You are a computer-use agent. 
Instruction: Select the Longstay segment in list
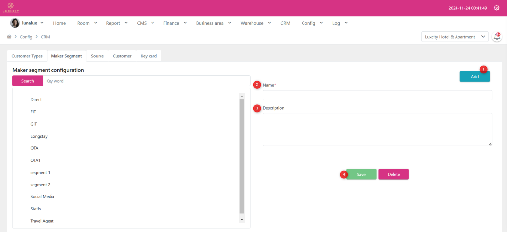[x=39, y=136]
